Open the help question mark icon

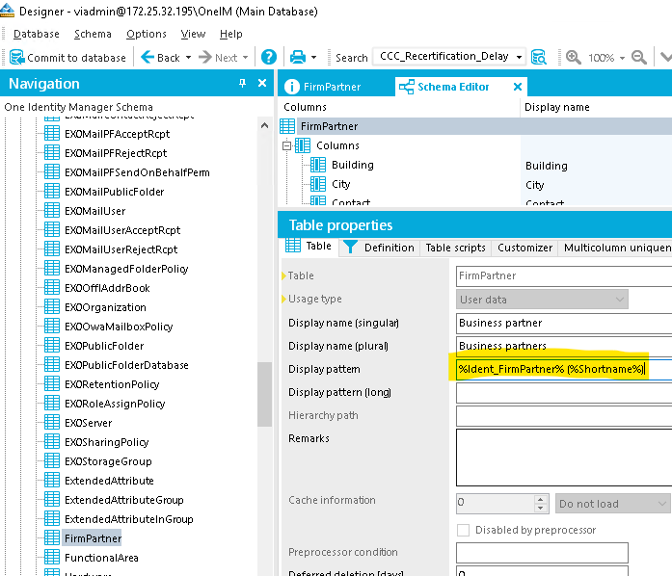pos(269,58)
